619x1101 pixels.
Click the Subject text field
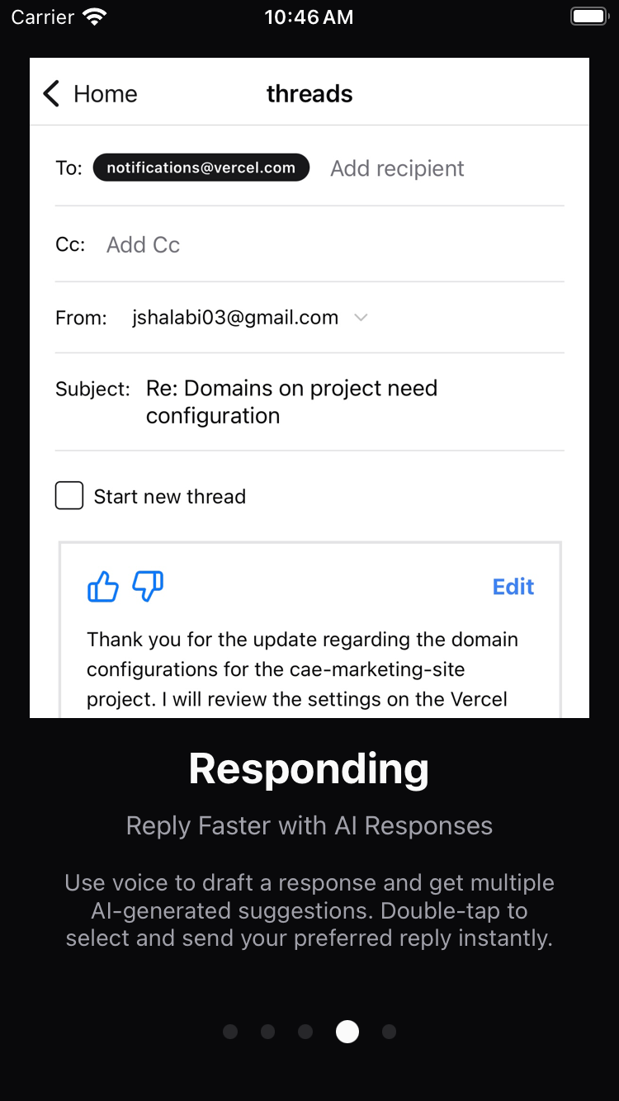[x=291, y=402]
